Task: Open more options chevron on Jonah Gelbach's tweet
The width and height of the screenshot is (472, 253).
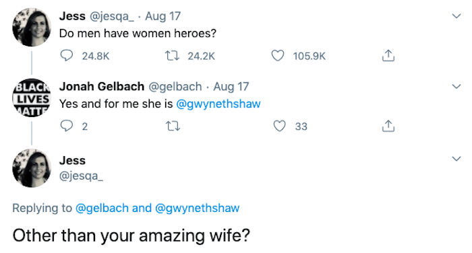Action: [456, 87]
